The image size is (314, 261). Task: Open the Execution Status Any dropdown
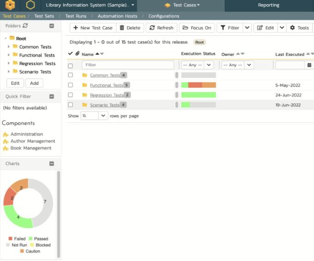pos(197,65)
